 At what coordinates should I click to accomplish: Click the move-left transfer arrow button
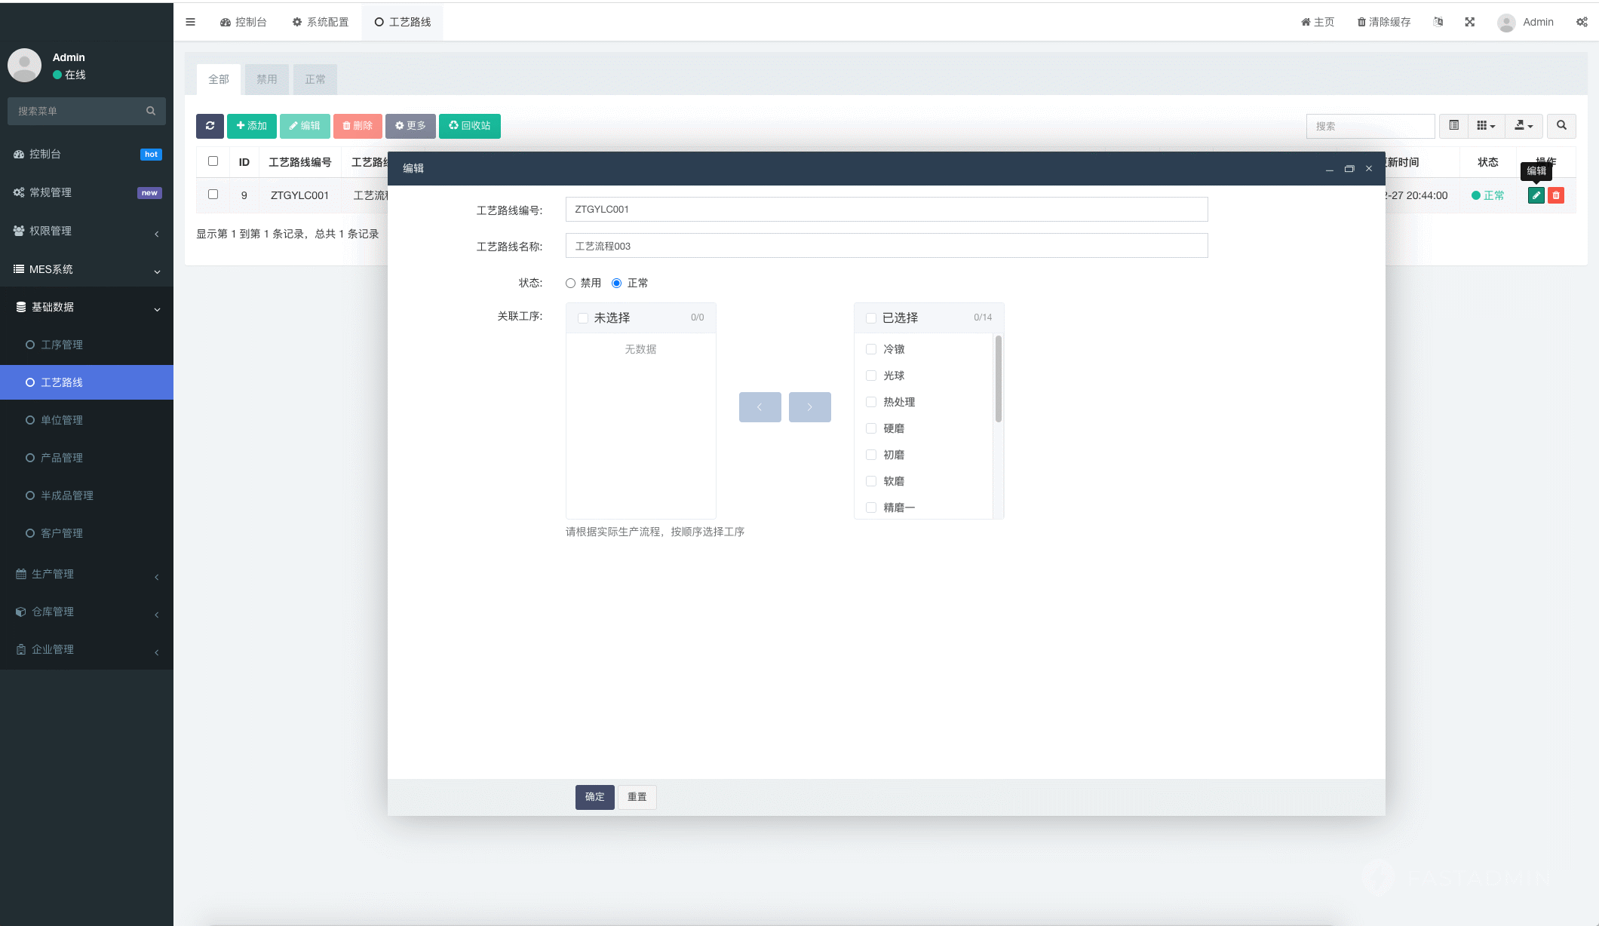[x=760, y=407]
